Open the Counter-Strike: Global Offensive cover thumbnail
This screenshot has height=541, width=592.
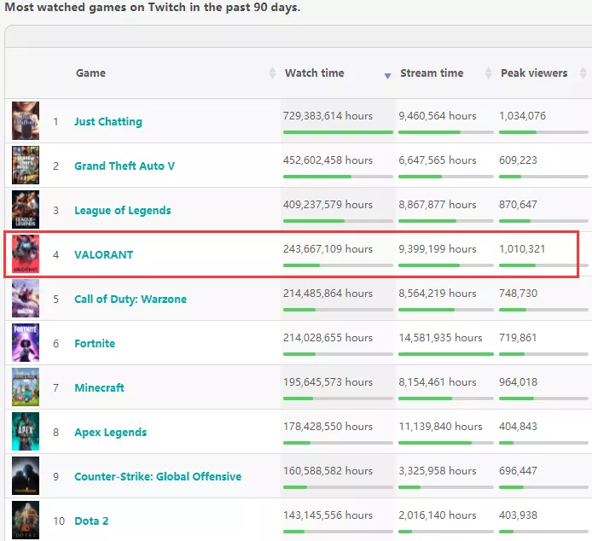(26, 475)
